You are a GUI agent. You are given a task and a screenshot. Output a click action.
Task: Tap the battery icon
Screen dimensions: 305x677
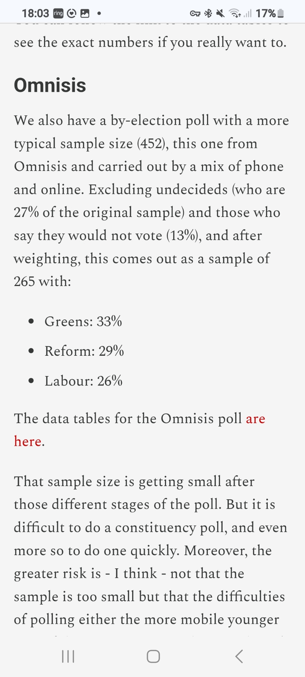(x=281, y=14)
